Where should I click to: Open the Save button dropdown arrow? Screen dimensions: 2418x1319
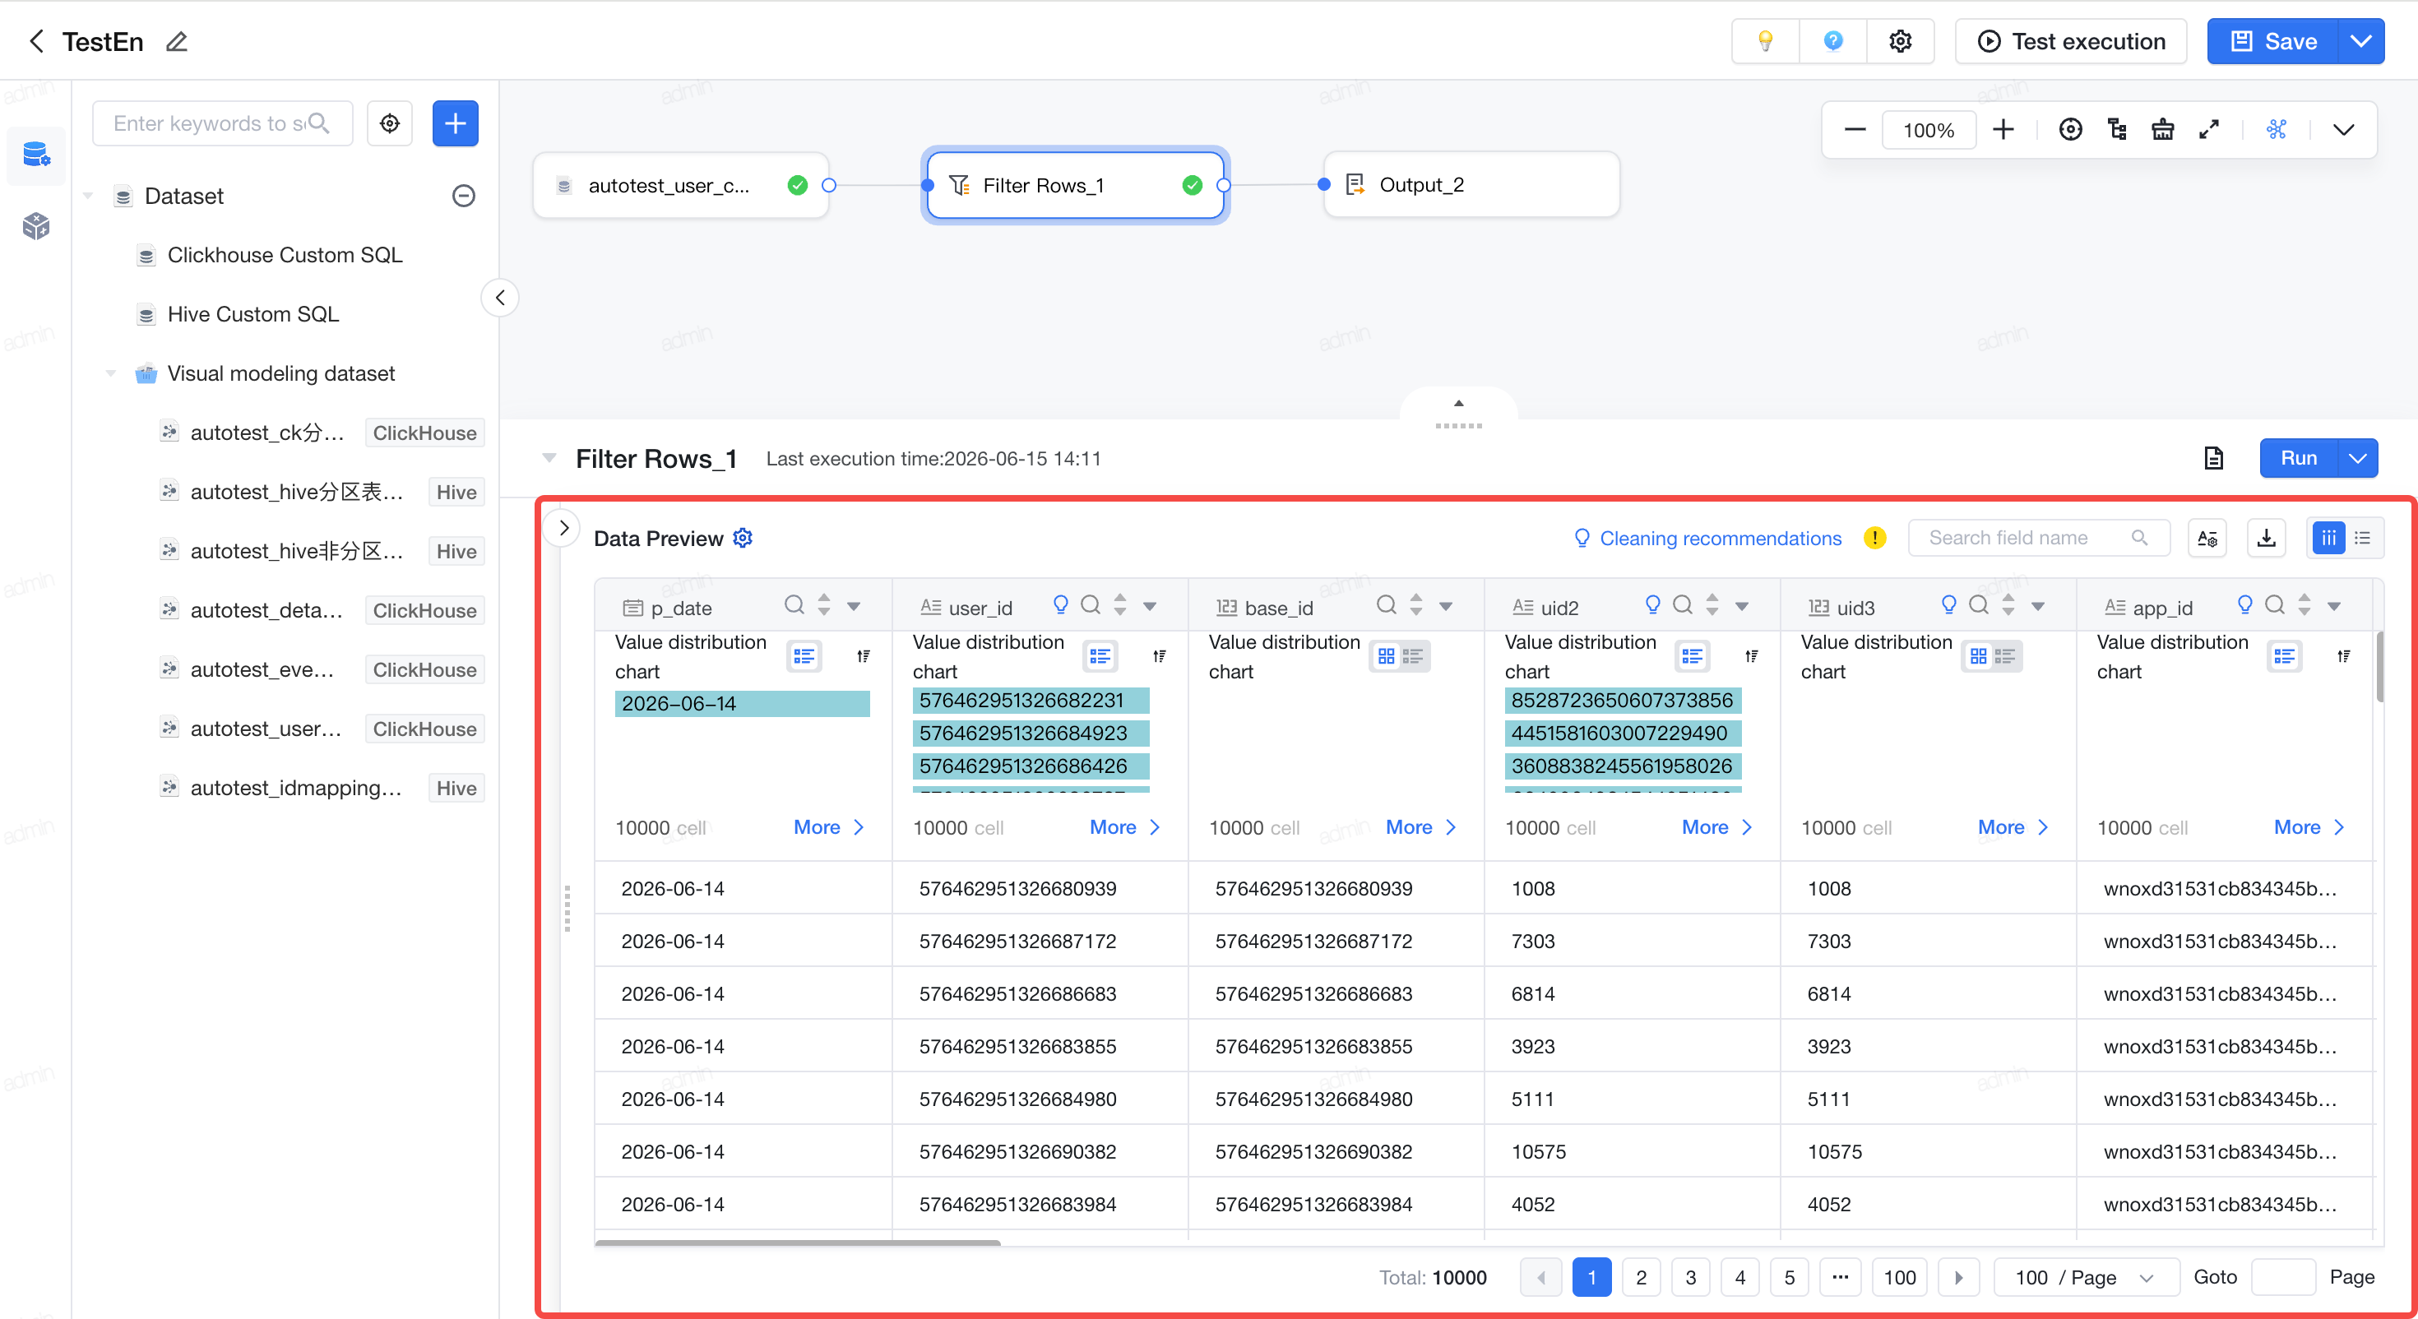point(2360,41)
